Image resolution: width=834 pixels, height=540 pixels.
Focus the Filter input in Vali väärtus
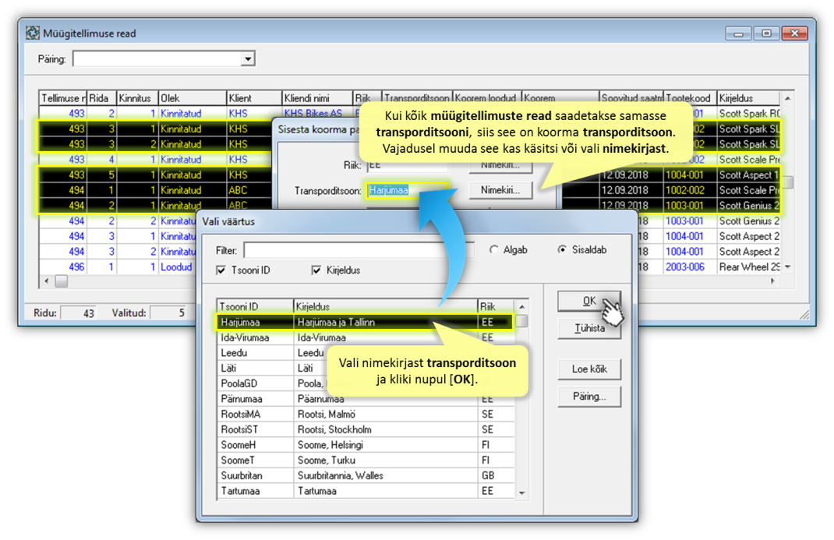tap(359, 250)
